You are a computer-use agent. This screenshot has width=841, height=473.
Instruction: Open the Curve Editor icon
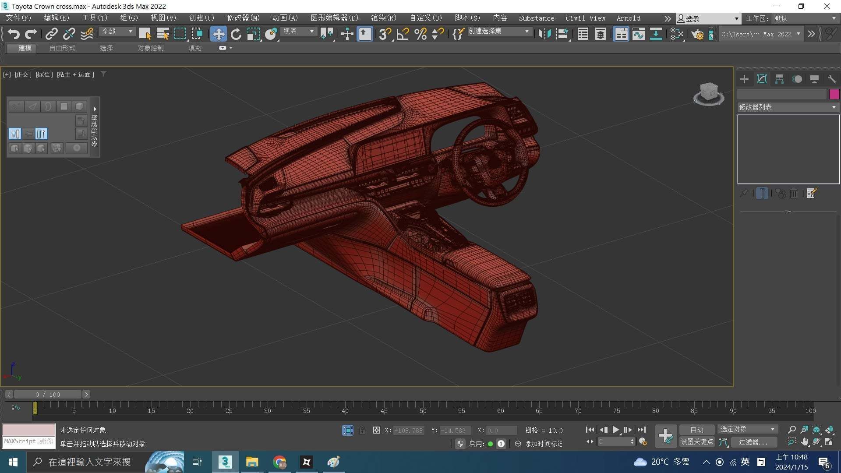point(638,34)
